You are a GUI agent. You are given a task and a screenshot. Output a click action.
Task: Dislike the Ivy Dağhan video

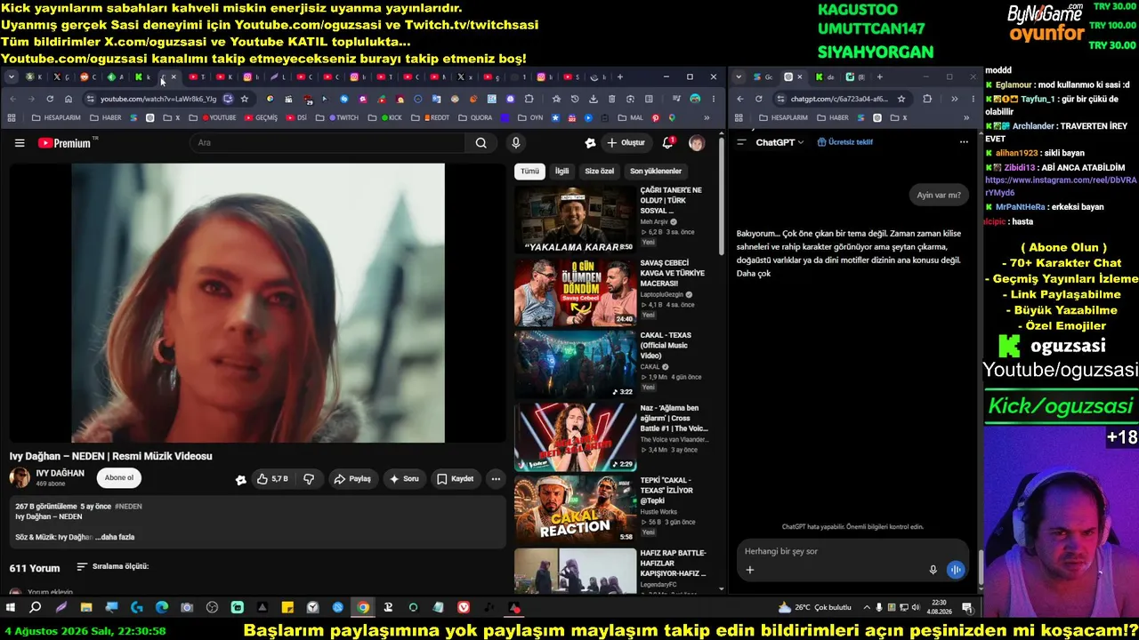pyautogui.click(x=309, y=479)
